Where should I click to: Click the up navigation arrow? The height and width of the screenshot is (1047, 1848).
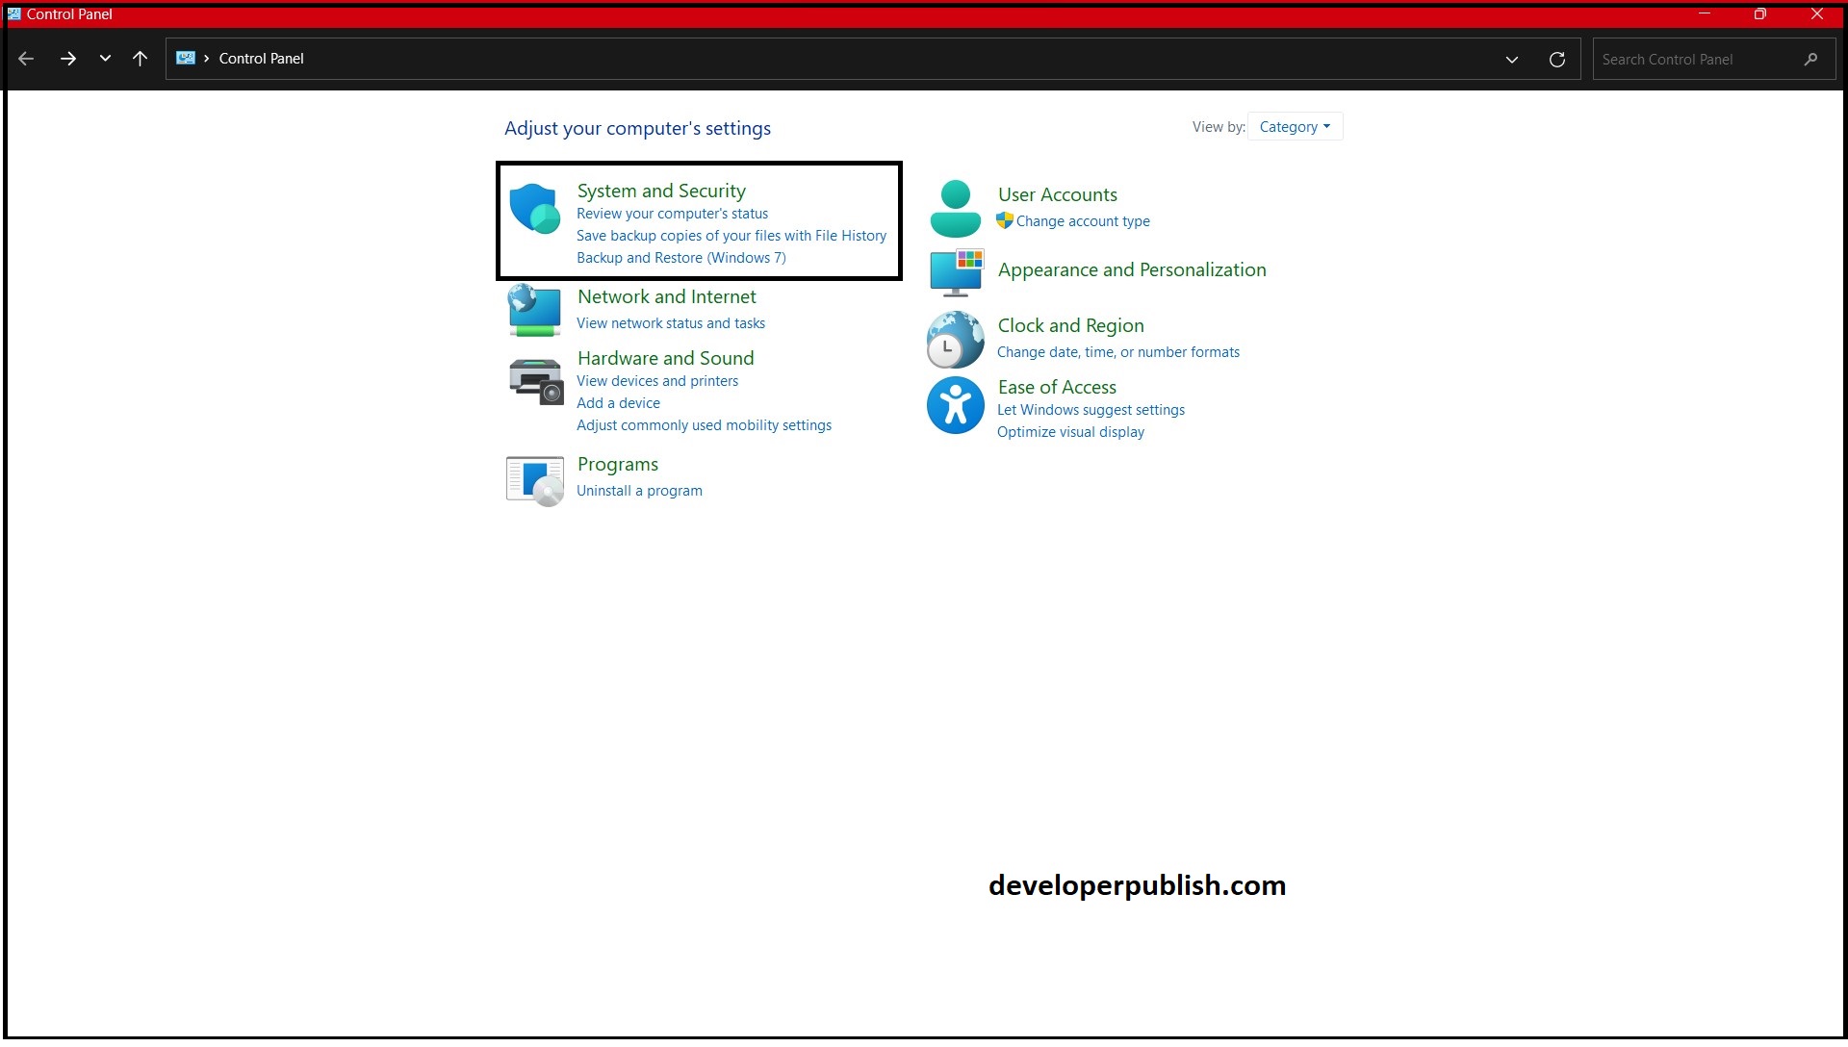coord(141,59)
